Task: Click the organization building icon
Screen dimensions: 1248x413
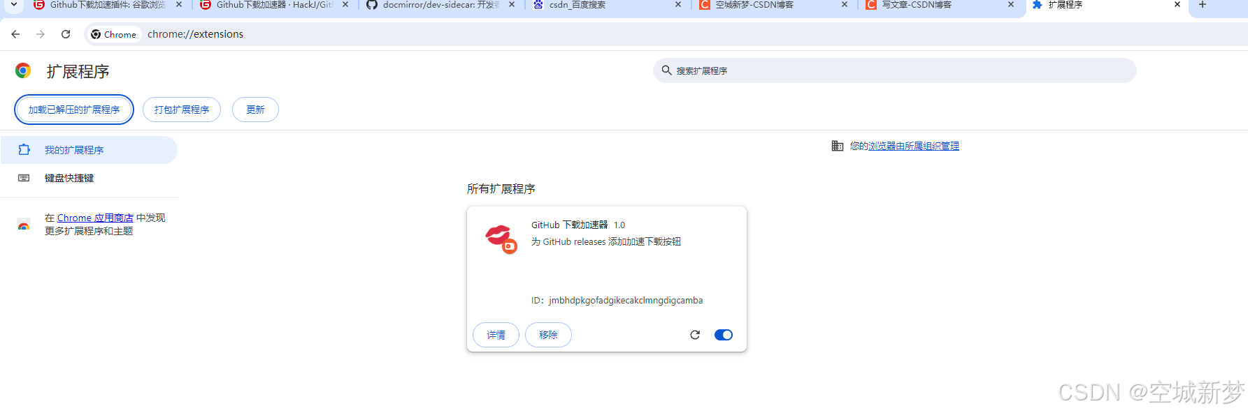Action: click(837, 146)
